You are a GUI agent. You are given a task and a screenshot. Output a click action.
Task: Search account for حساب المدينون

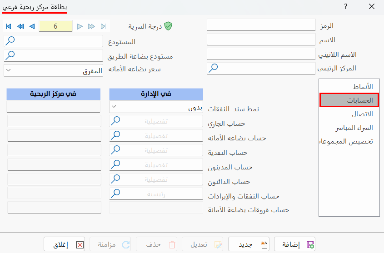(x=115, y=164)
